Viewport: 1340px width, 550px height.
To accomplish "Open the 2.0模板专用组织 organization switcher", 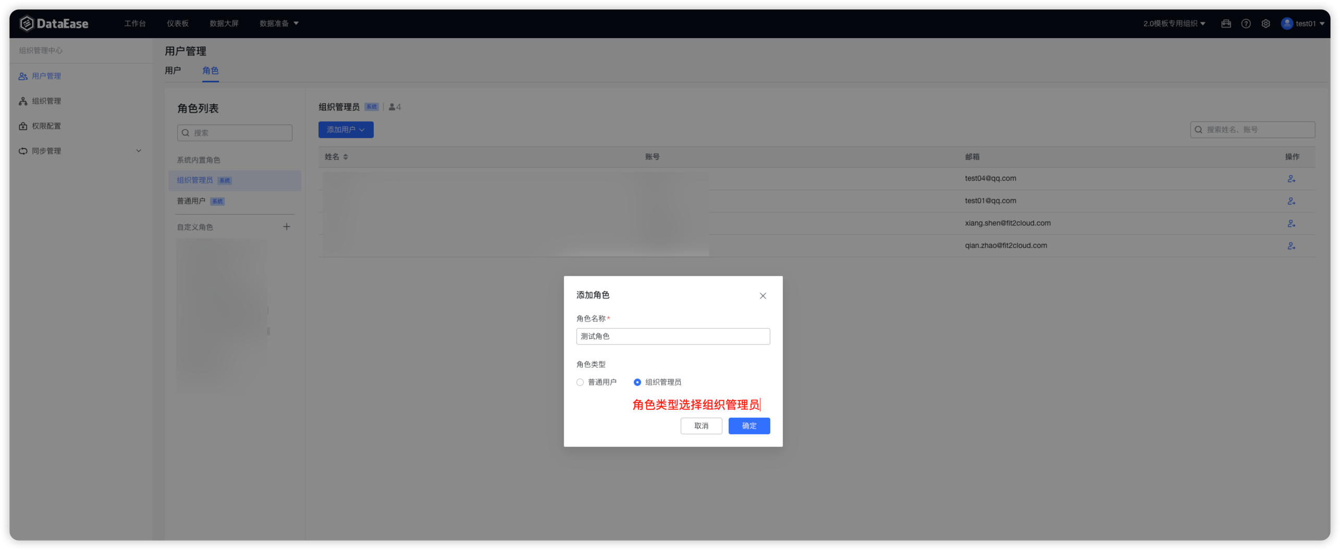I will point(1174,23).
